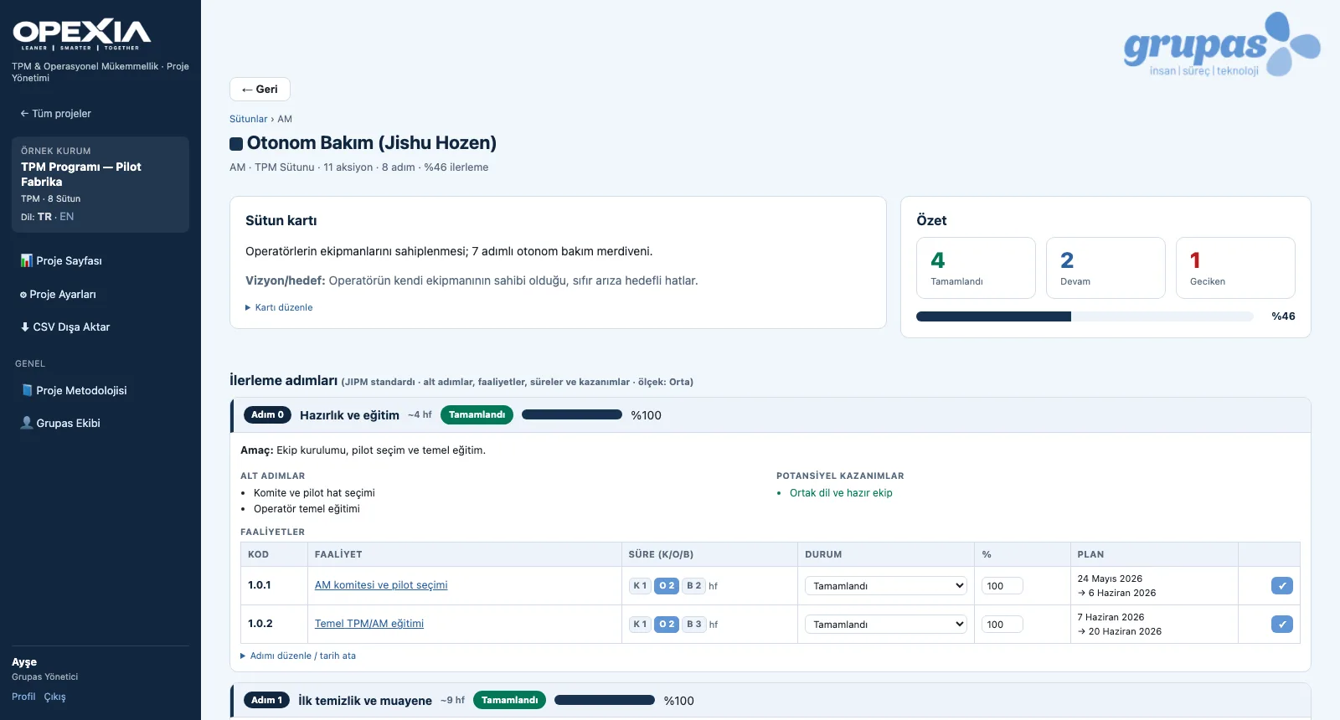Open status dropdown for Temel TPM/AM eğitimi row
This screenshot has width=1340, height=720.
pos(885,625)
